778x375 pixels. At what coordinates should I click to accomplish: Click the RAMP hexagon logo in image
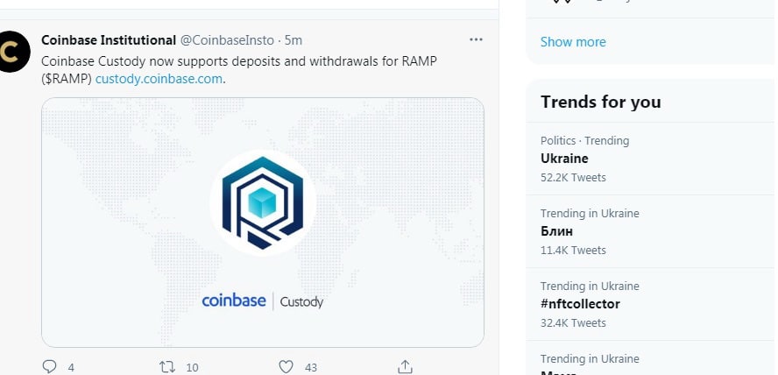[263, 203]
